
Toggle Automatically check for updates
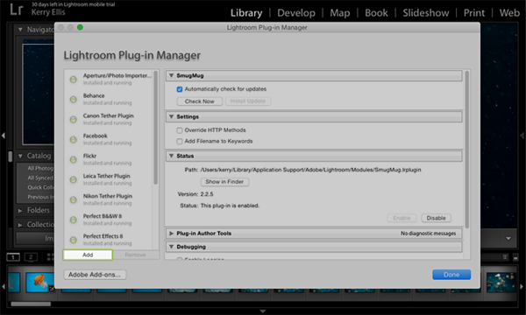180,89
